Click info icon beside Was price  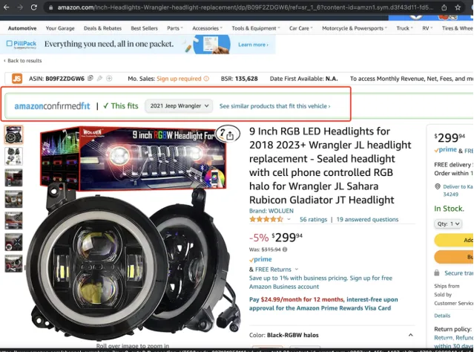pyautogui.click(x=285, y=250)
